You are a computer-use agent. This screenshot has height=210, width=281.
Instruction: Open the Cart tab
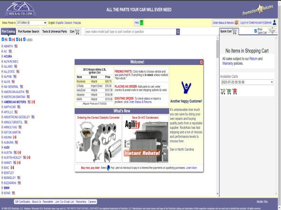(75, 31)
